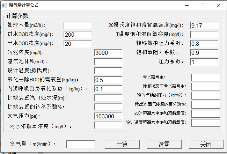Viewport: 227px width, 154px height.
Task: Select the 扩散装置汽口处水深 input box
Action: 108,98
